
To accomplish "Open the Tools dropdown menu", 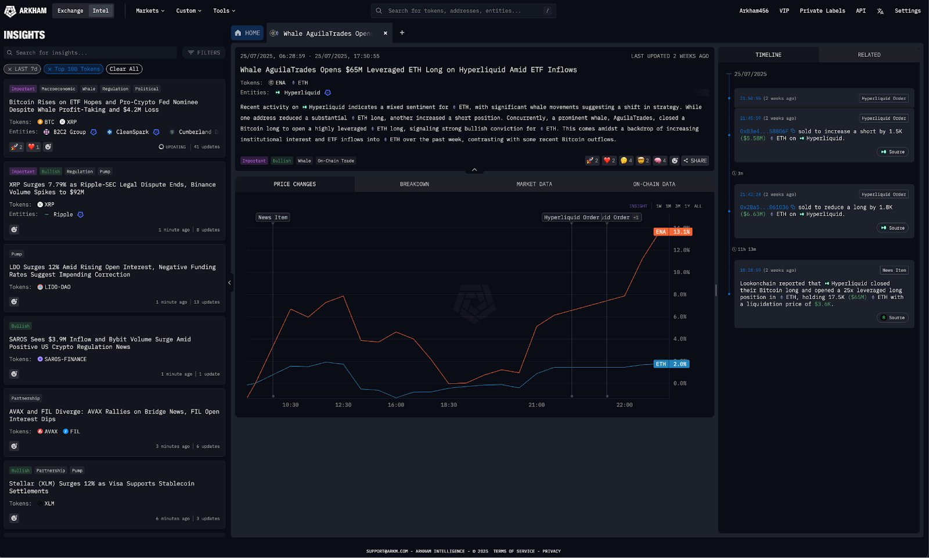I will coord(224,10).
